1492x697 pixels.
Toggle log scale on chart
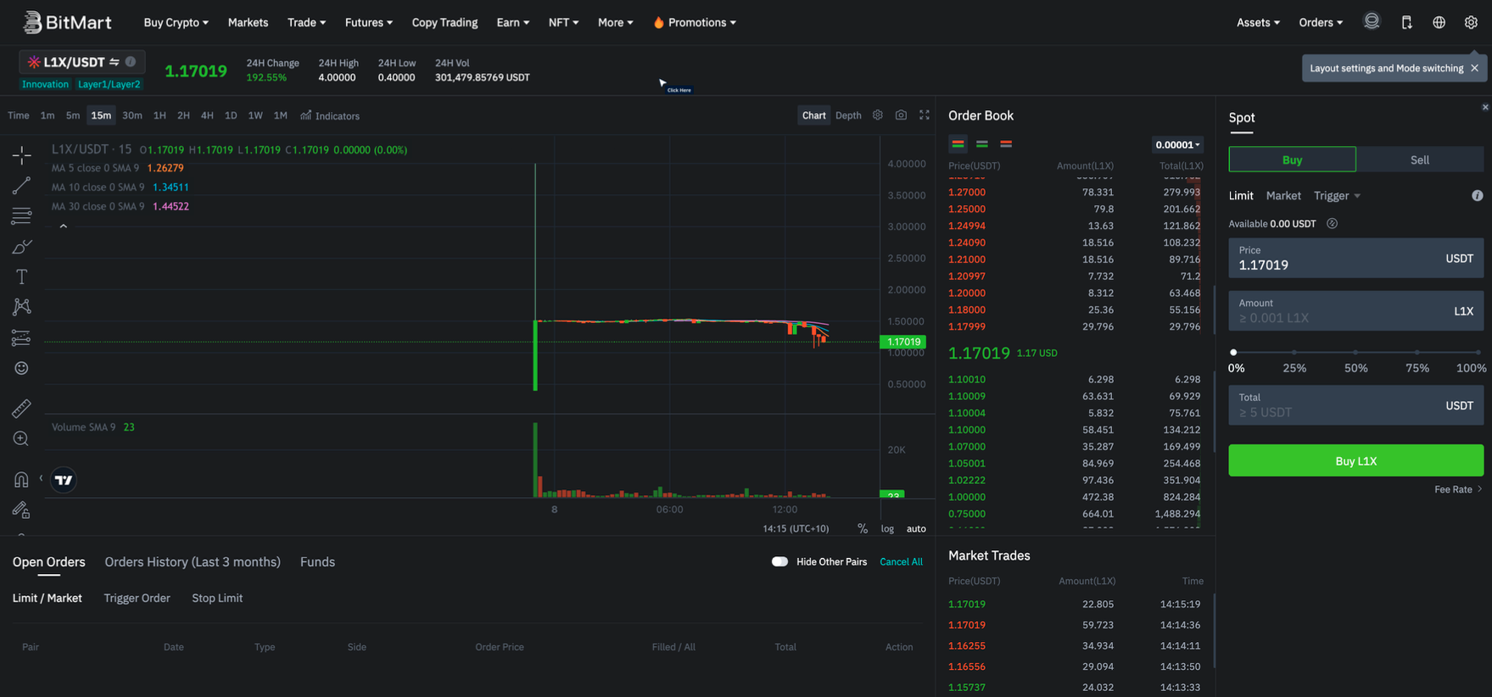coord(887,528)
